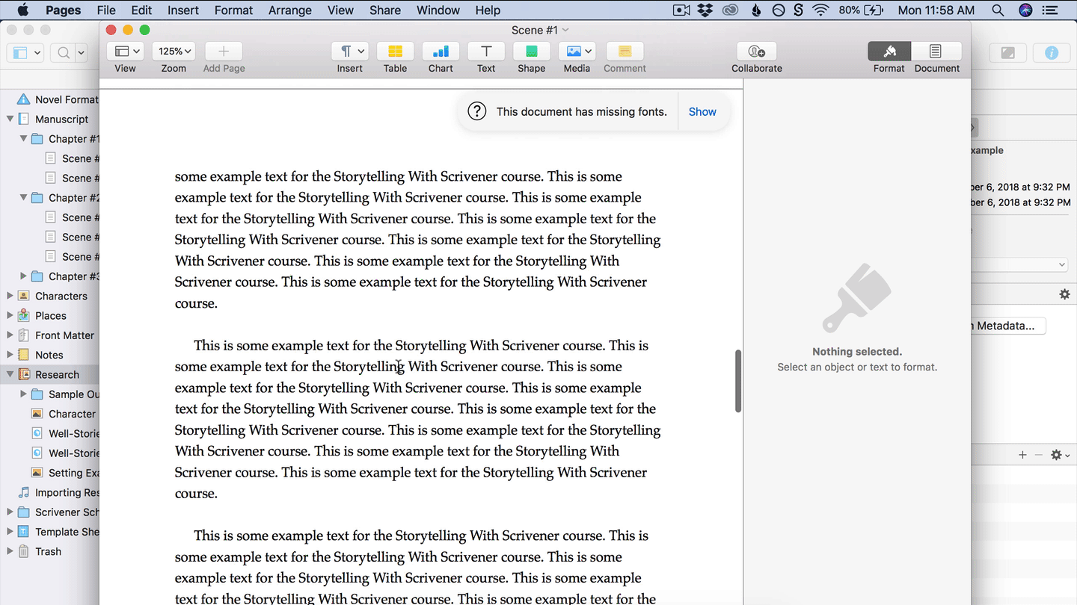Open the File menu
The height and width of the screenshot is (605, 1077).
[106, 10]
